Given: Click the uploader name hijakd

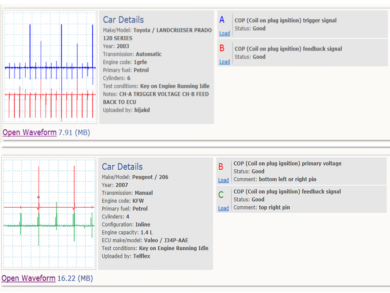Looking at the screenshot, I should click(x=142, y=110).
